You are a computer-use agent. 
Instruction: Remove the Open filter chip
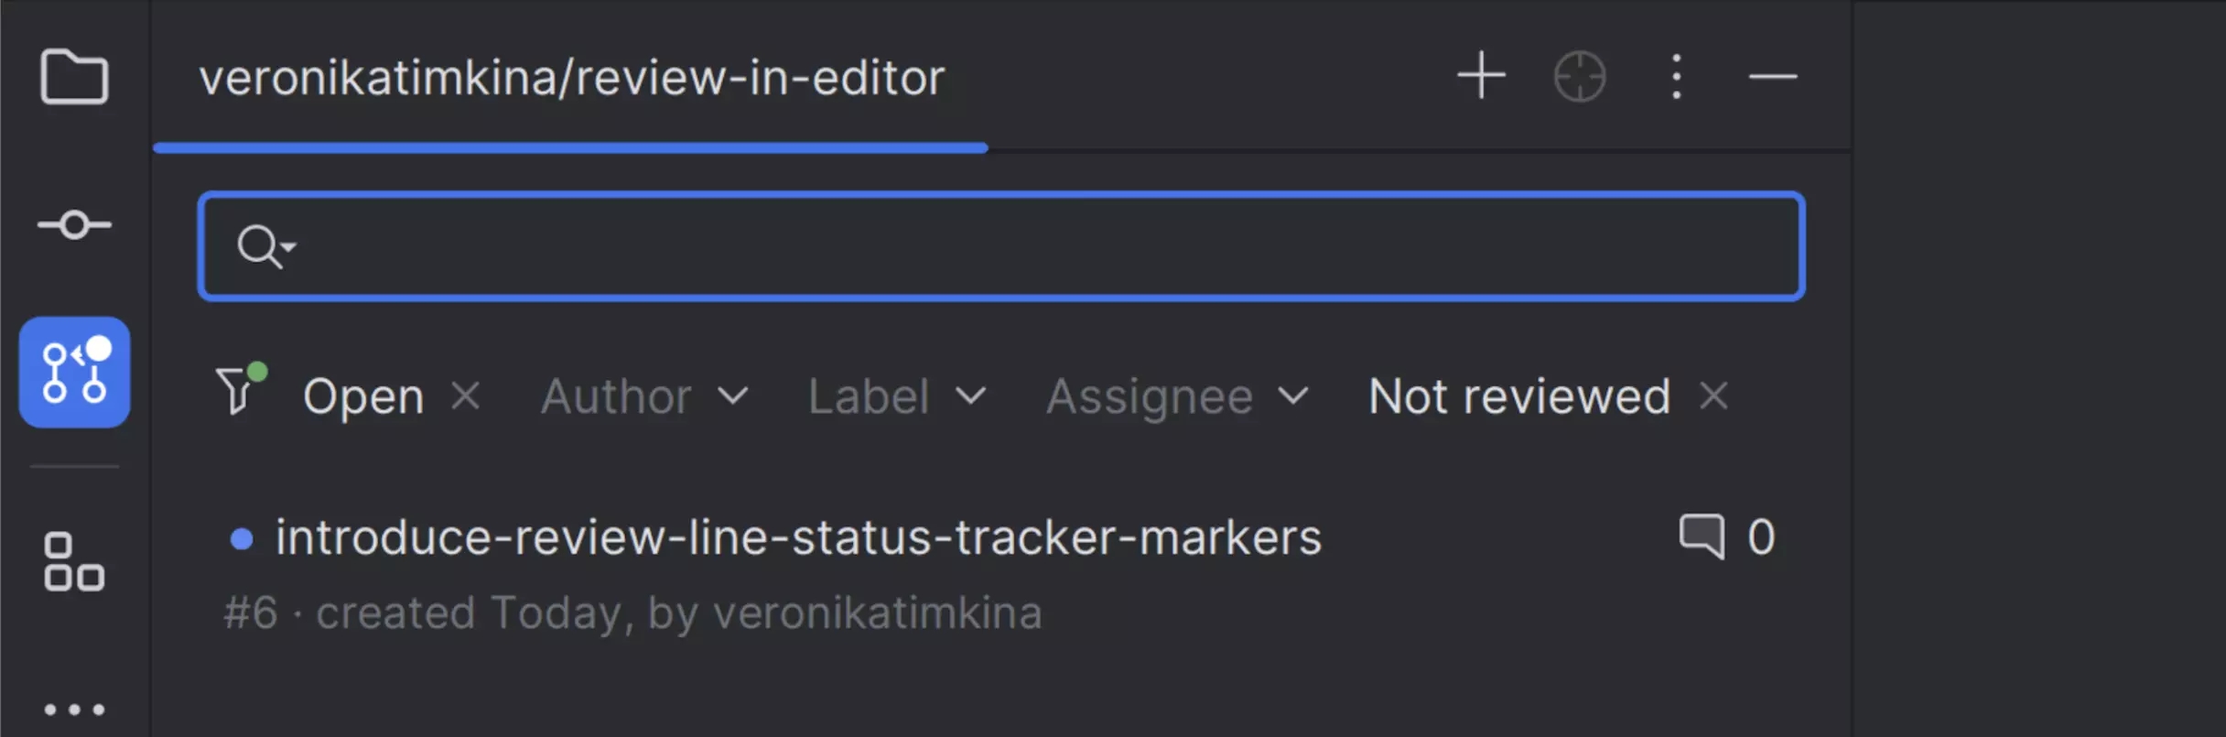467,396
